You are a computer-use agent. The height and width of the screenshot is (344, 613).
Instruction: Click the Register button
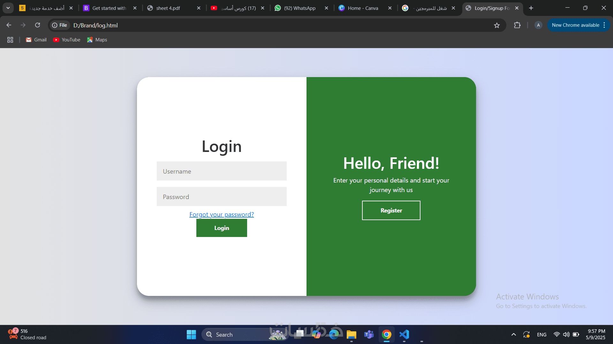(391, 210)
